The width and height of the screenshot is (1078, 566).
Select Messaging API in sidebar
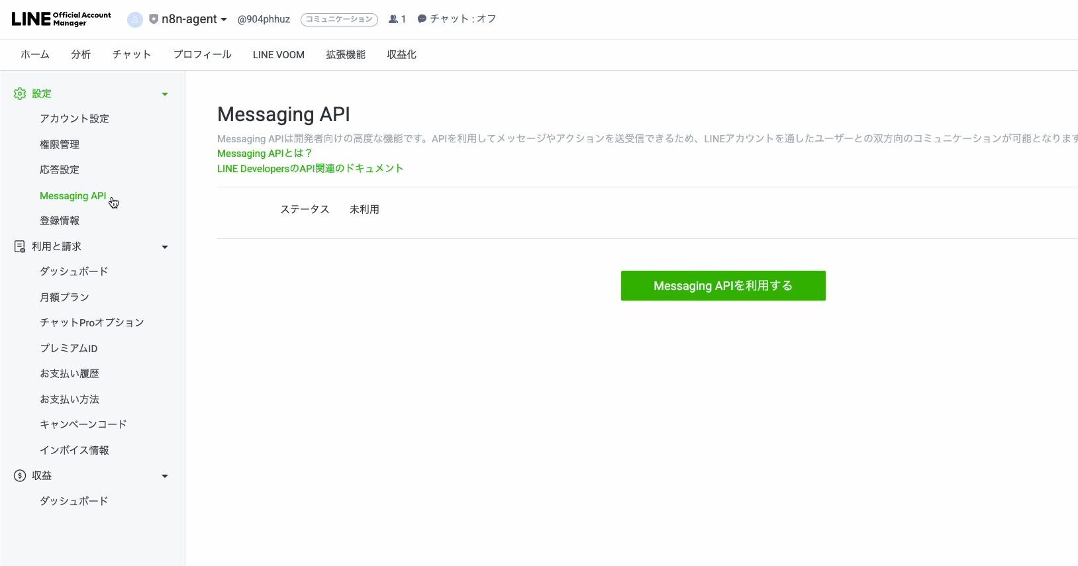[x=73, y=195]
